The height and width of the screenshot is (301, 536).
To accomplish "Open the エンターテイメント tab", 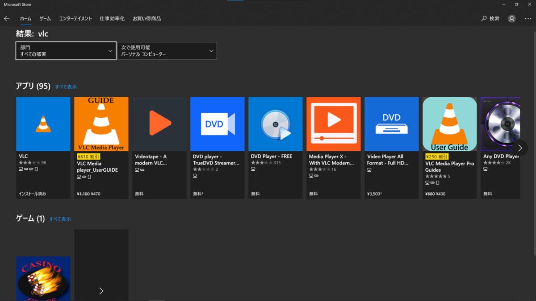I will point(75,19).
